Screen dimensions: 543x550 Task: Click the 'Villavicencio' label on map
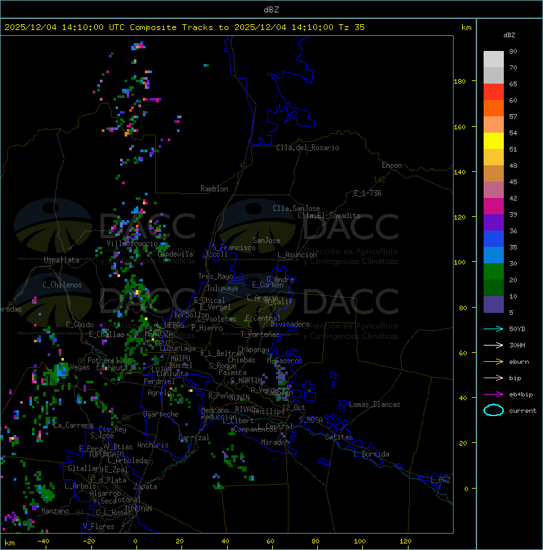tap(132, 244)
